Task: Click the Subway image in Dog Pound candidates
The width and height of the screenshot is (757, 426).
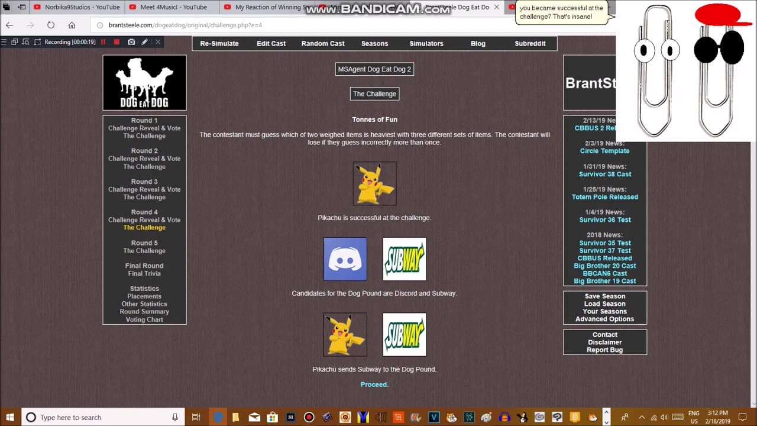Action: 405,259
